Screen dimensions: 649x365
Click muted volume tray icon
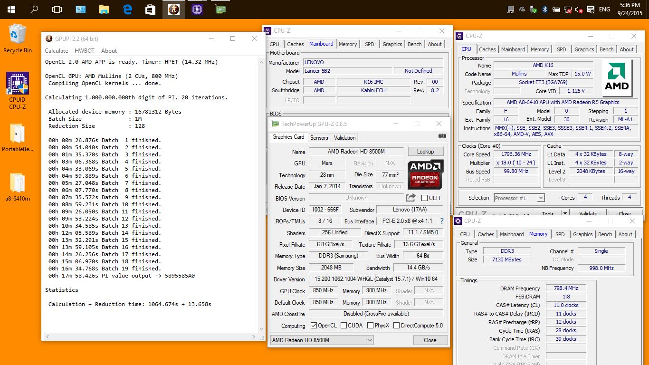pyautogui.click(x=579, y=10)
